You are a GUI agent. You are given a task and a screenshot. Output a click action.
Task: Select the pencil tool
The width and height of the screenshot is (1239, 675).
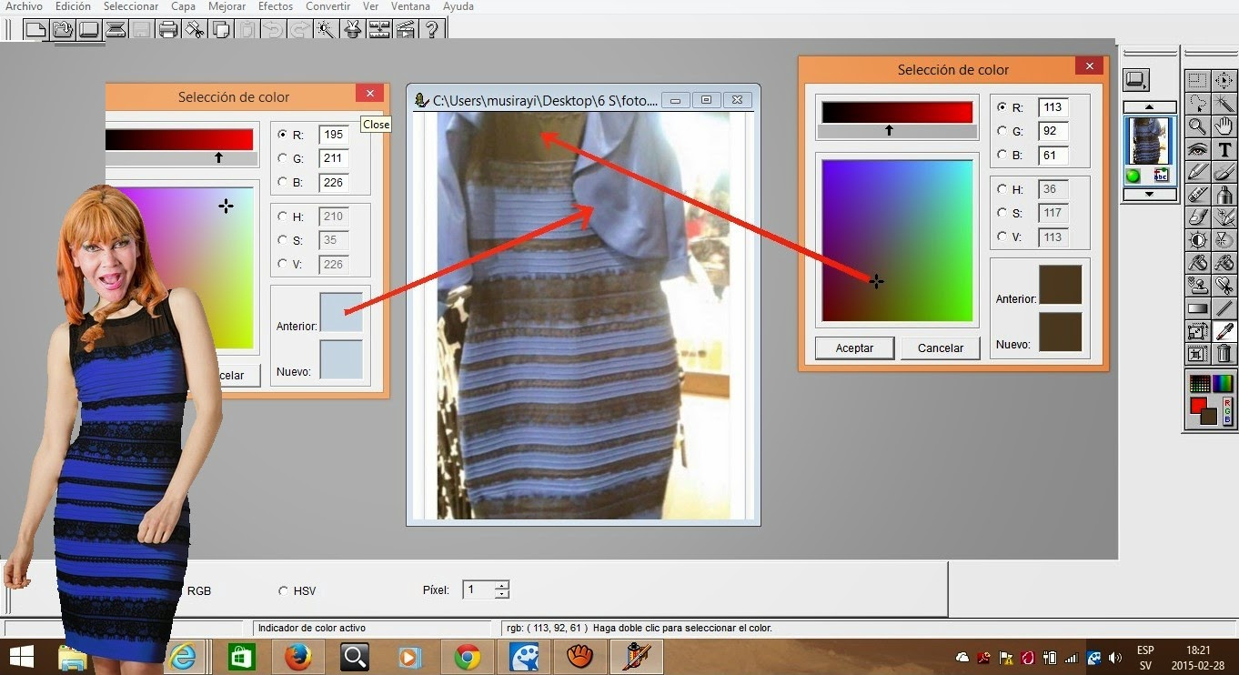[1198, 172]
